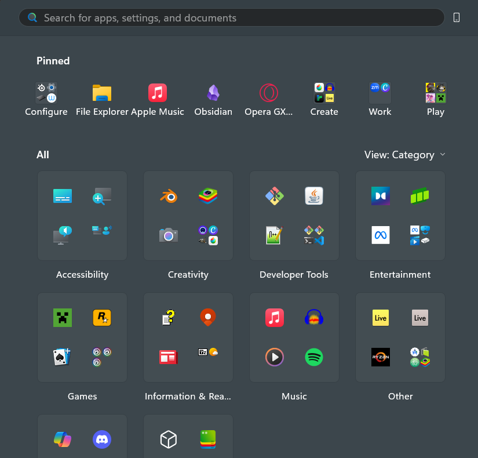
Task: Open the Create pinned folder
Action: [x=324, y=93]
